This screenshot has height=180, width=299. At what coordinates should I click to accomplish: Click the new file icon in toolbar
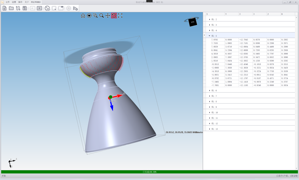tap(4, 8)
